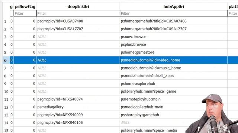Focus the deeplinkUri filter field
Viewport: 238px width, 133px height.
click(x=78, y=13)
